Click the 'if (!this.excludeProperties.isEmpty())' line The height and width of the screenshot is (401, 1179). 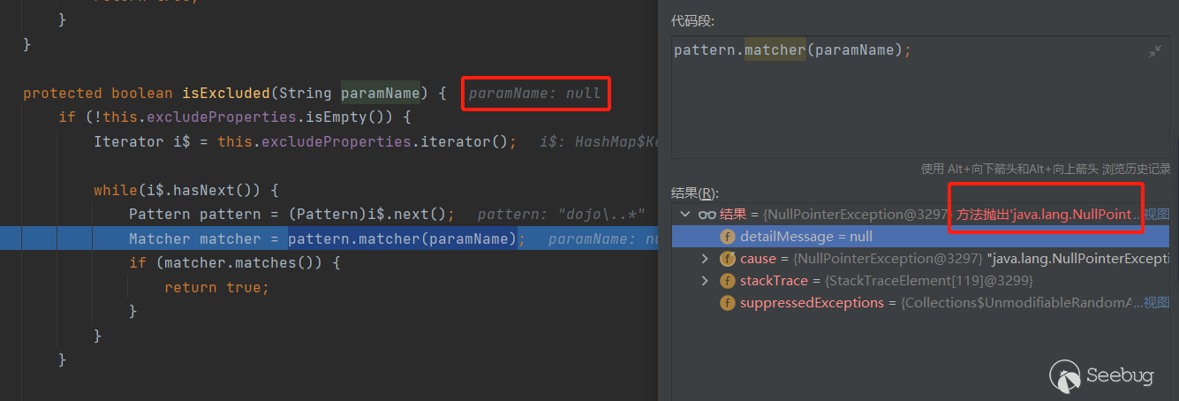(x=235, y=117)
